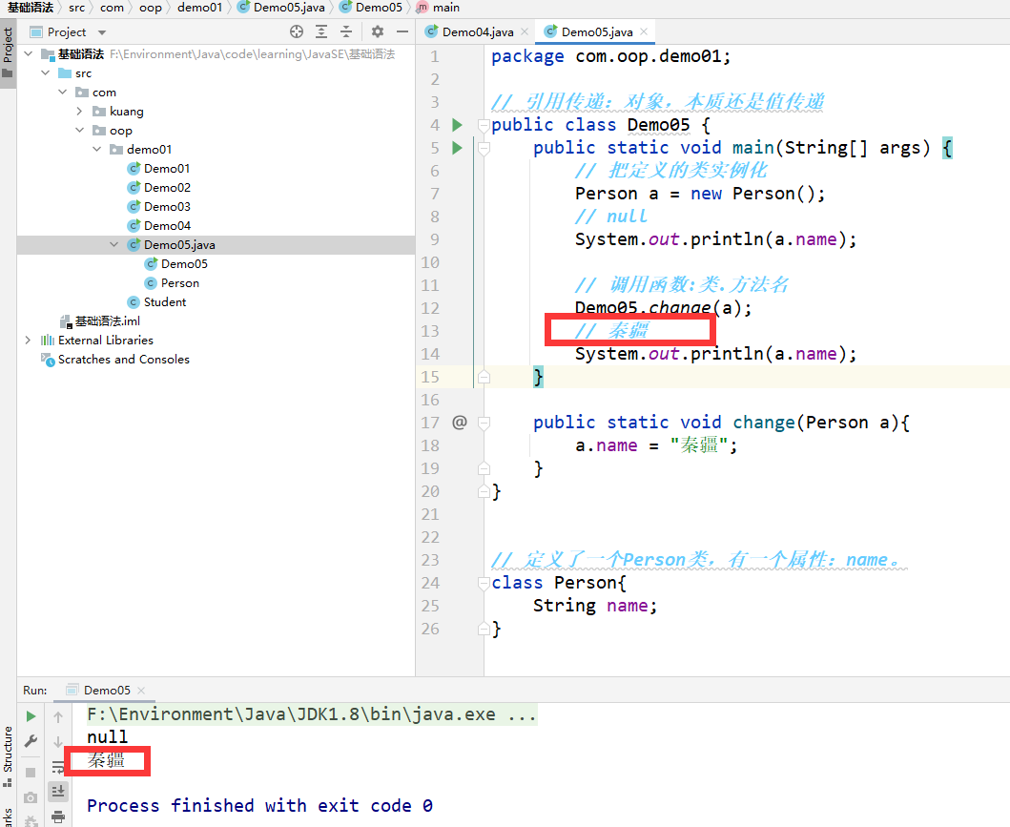Click demo01 in the breadcrumb bar

click(x=199, y=8)
